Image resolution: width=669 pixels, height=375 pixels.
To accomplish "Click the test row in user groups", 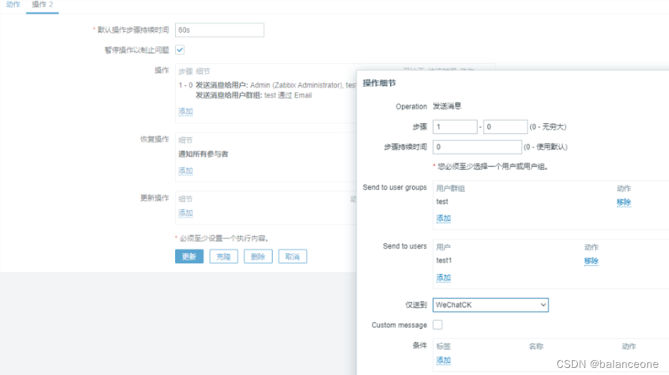I will pos(442,201).
